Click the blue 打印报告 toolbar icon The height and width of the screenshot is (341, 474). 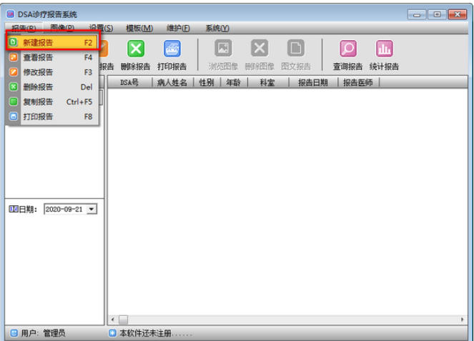pos(172,49)
